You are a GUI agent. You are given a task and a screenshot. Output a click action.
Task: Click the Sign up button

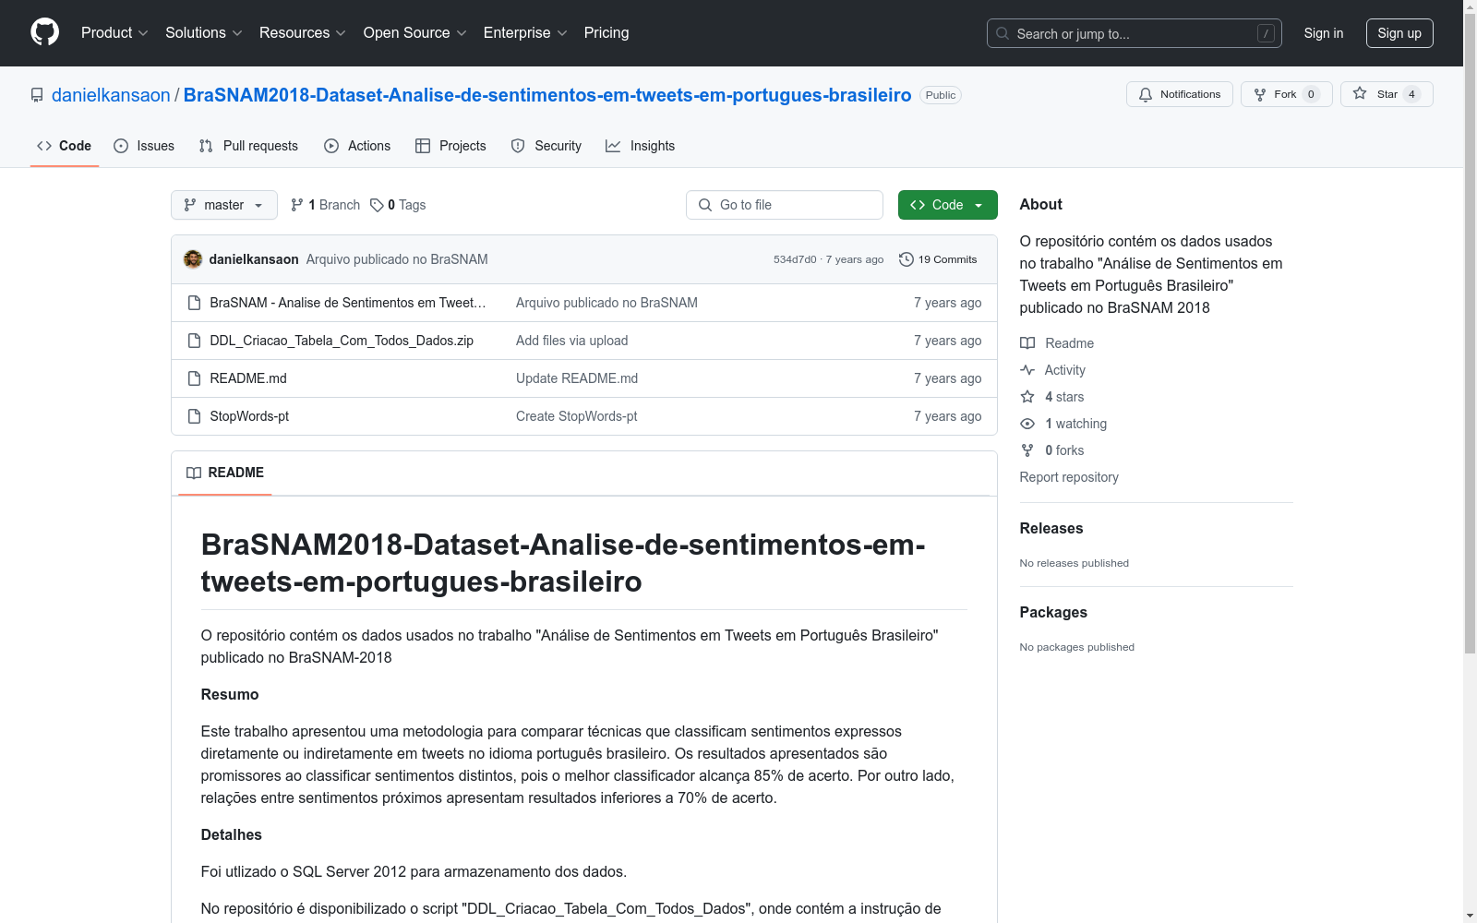[1399, 33]
